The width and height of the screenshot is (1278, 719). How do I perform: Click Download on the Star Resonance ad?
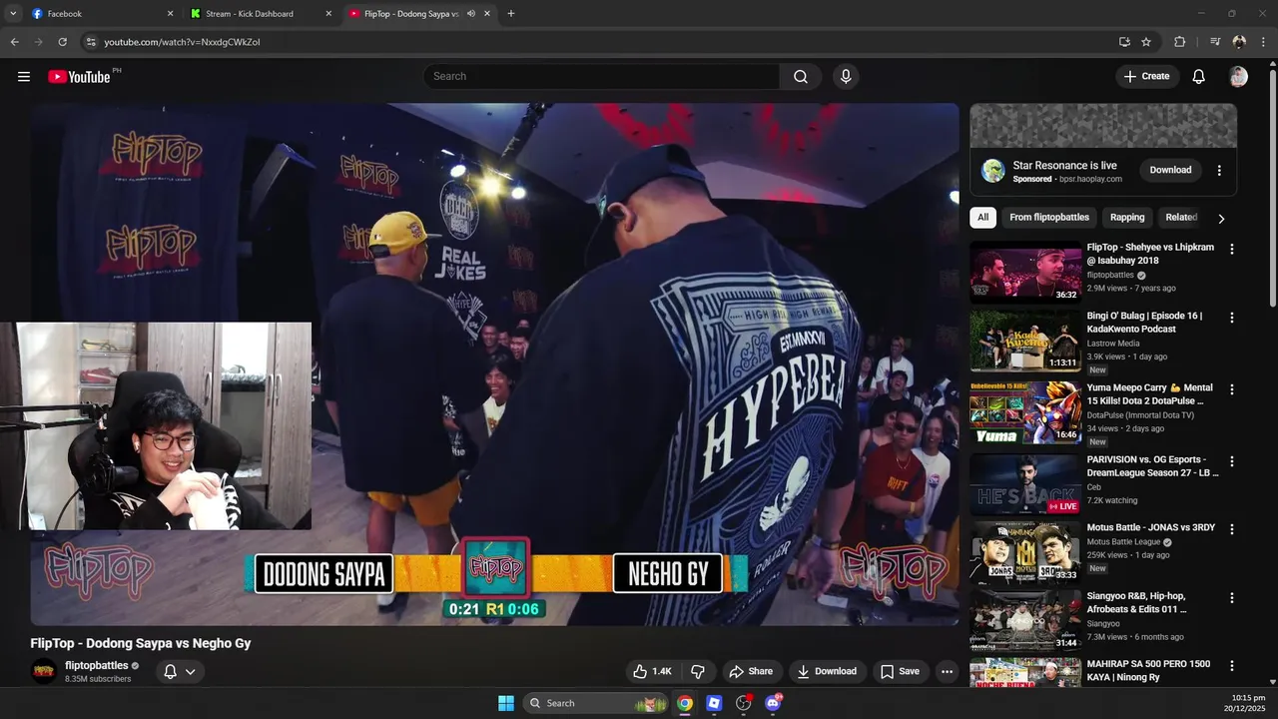coord(1170,171)
